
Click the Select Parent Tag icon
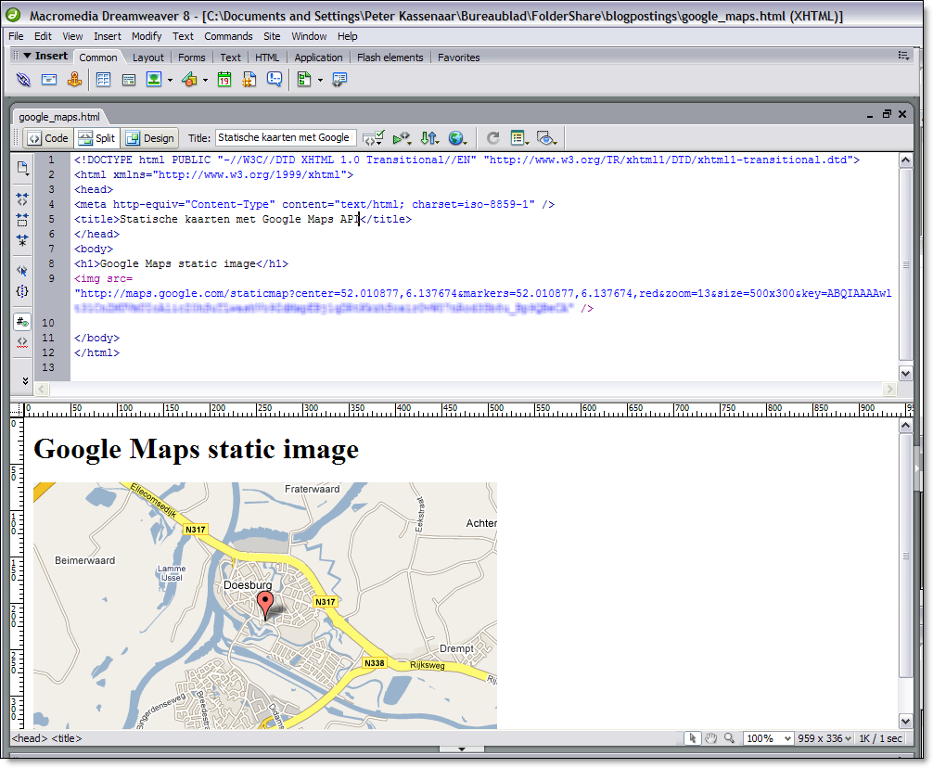click(x=22, y=271)
